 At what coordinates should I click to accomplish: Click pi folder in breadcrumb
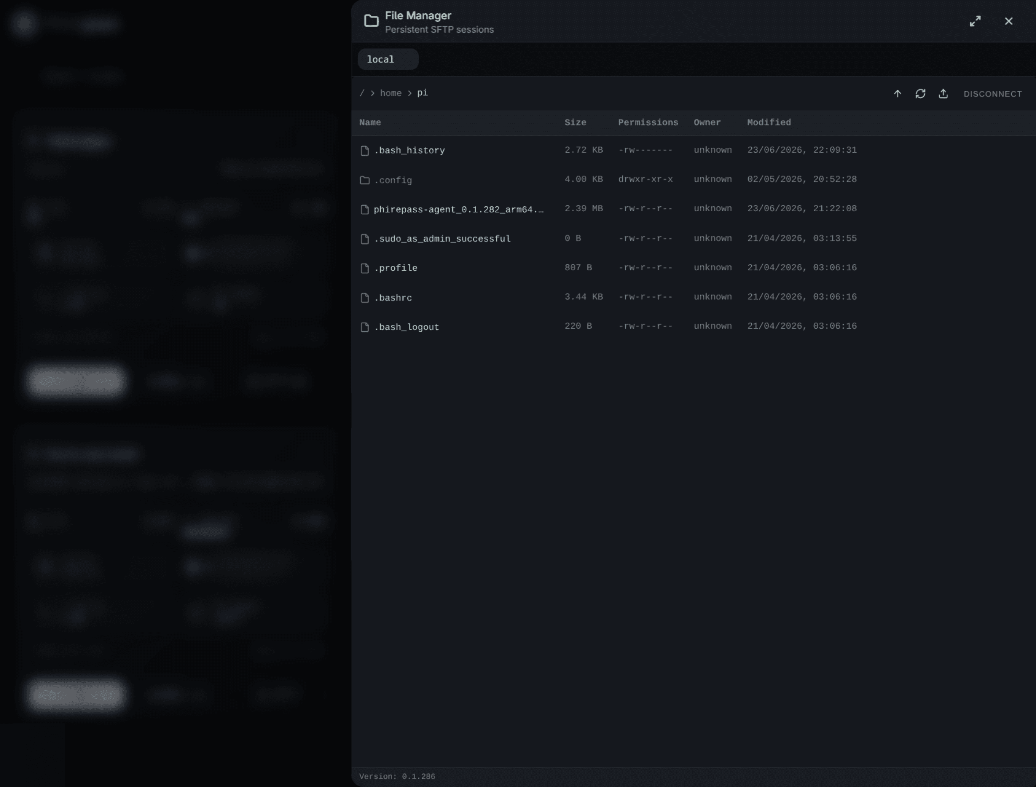point(422,93)
